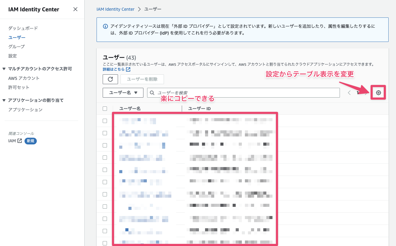
Task: Go to the previous page chevron
Action: coord(349,93)
